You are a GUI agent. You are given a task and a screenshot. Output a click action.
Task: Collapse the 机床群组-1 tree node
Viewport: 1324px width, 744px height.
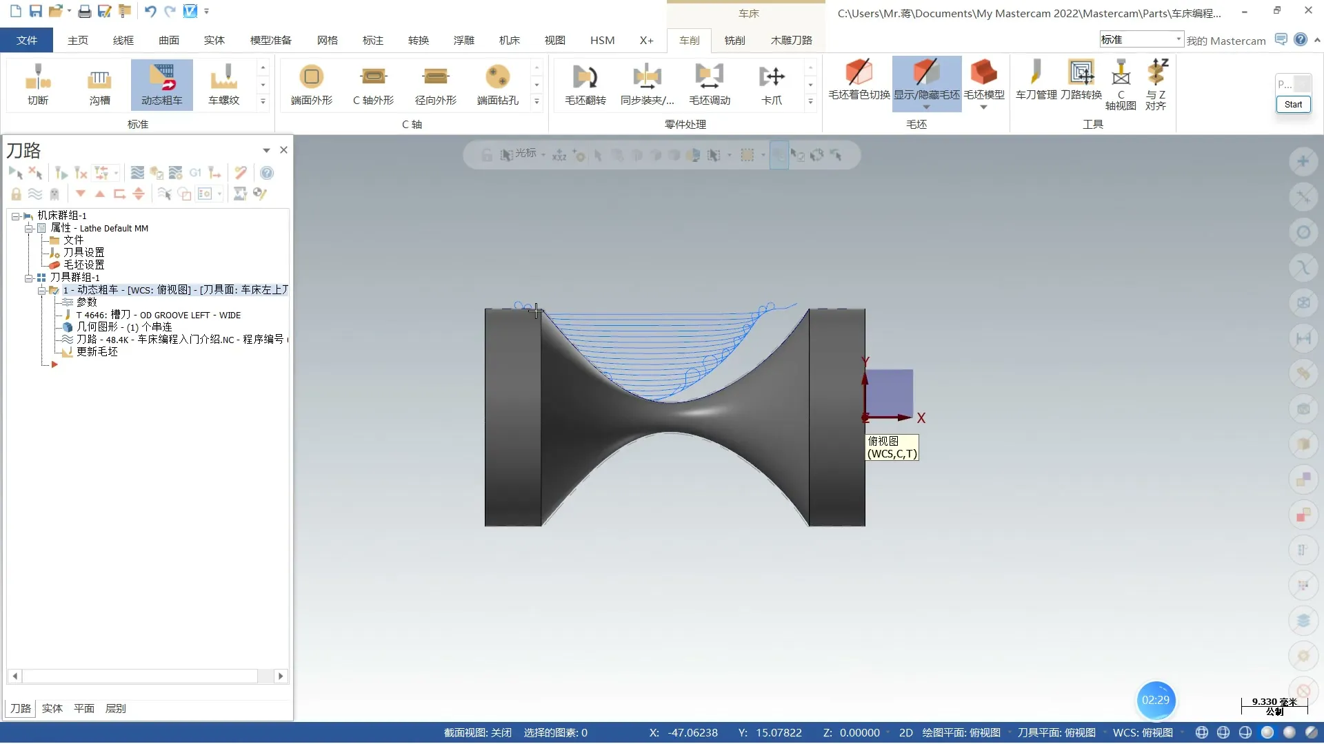tap(15, 216)
